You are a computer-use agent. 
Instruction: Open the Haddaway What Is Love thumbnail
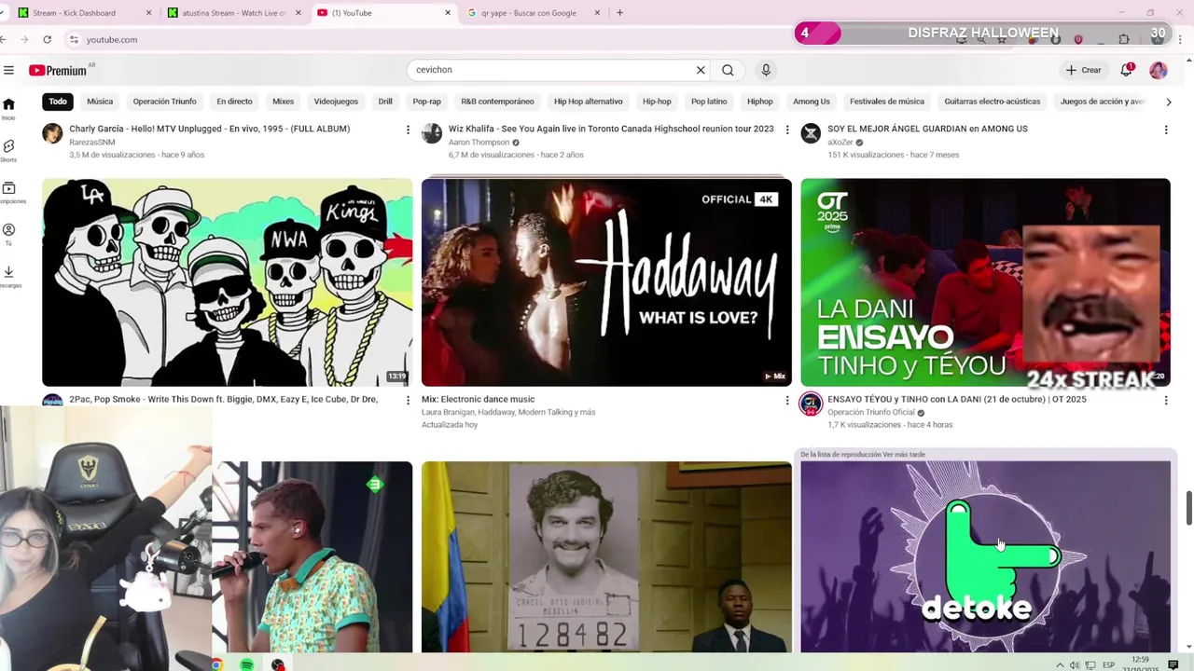tap(606, 282)
